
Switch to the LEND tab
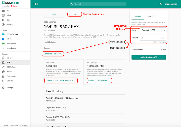(x=54, y=14)
